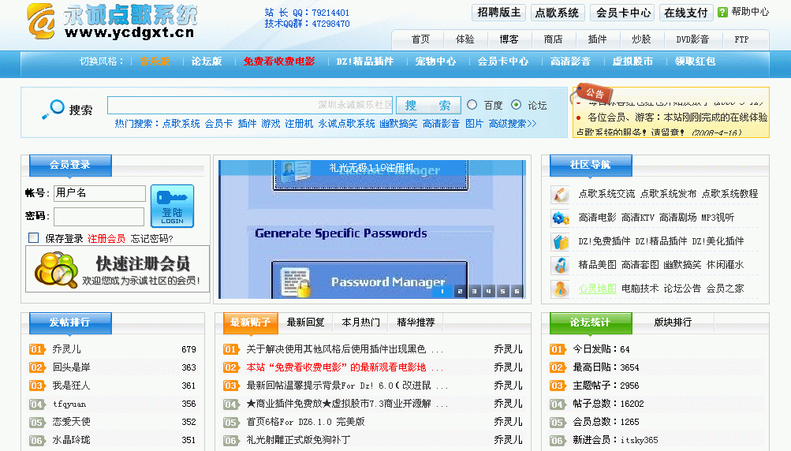This screenshot has width=791, height=451.
Task: Click the books icon beside DZ!免费插件
Action: pyautogui.click(x=560, y=241)
